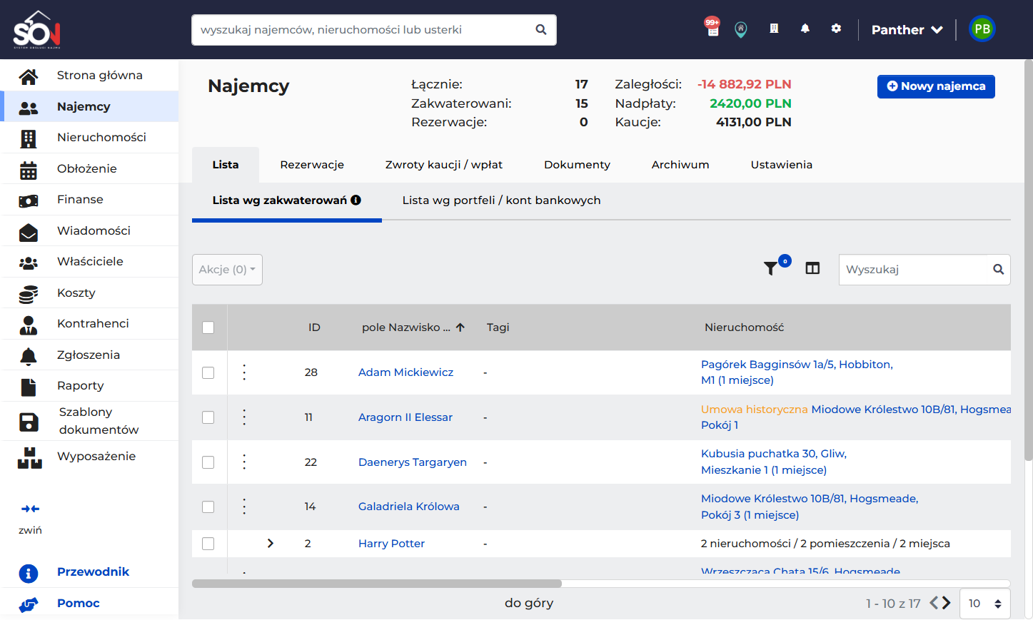This screenshot has width=1033, height=620.
Task: Switch to the Rezerwacje tab
Action: pos(312,165)
